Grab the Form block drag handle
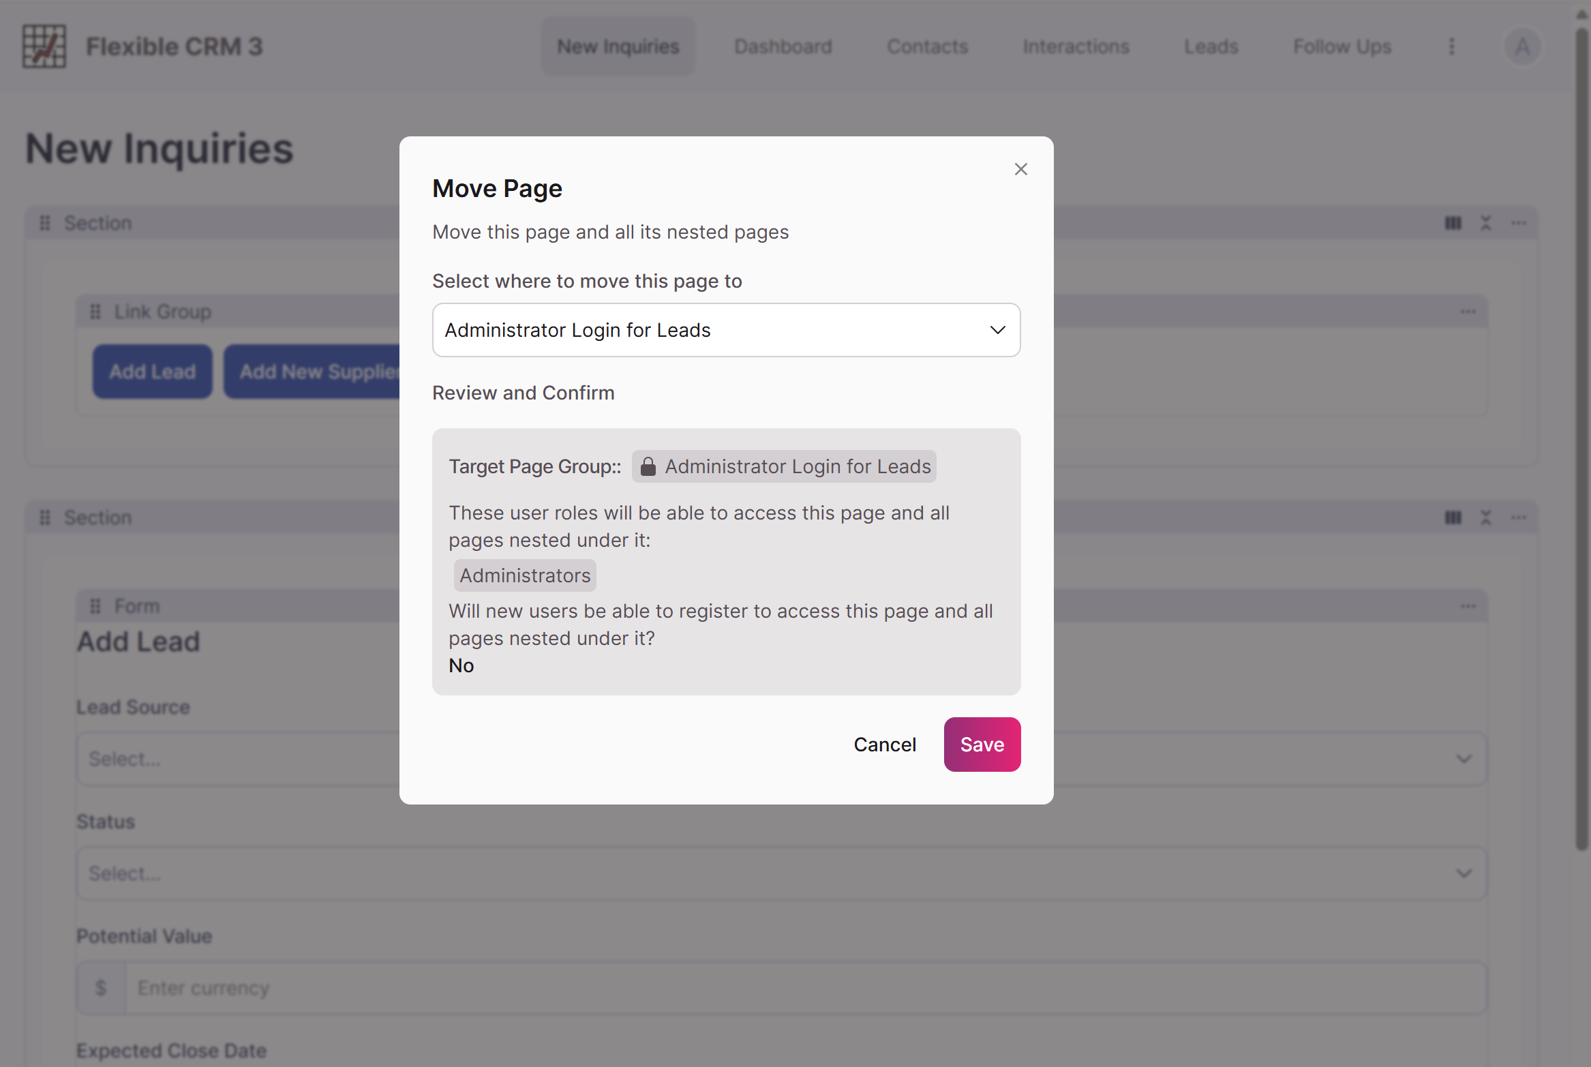The width and height of the screenshot is (1591, 1067). coord(95,606)
